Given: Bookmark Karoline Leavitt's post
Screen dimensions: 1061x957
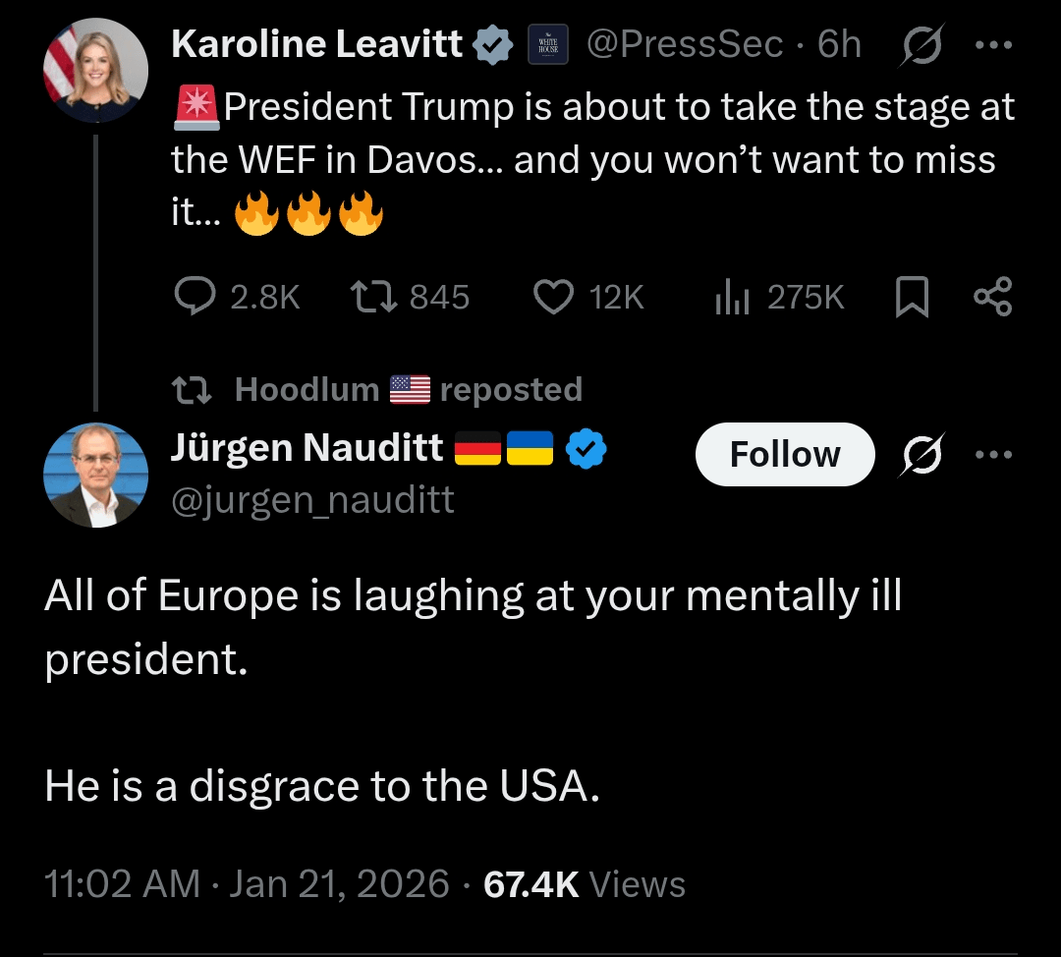Looking at the screenshot, I should pos(913,297).
